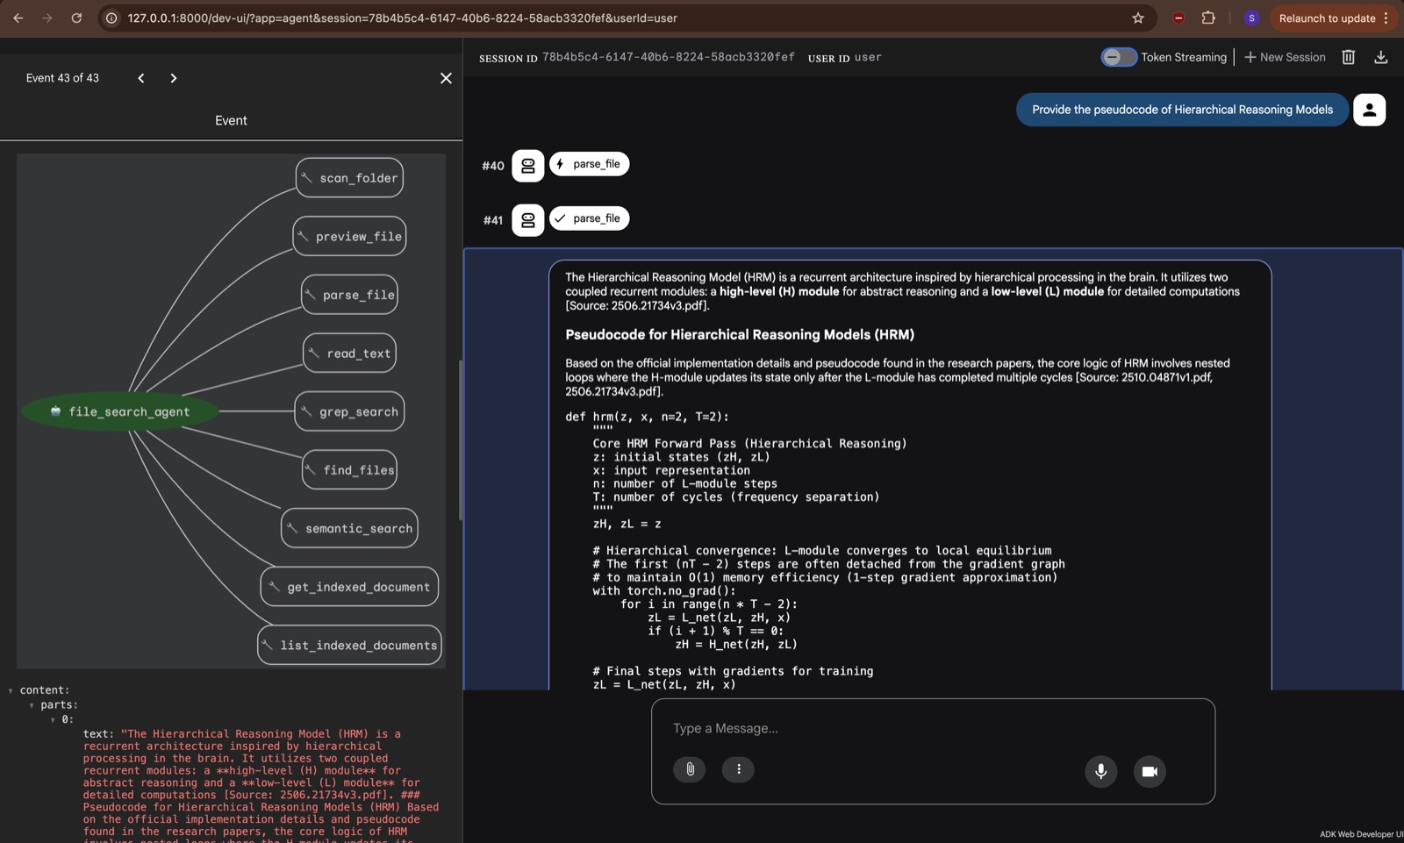Click the Type a Message input field
Screen dimensions: 1404x843
933,728
